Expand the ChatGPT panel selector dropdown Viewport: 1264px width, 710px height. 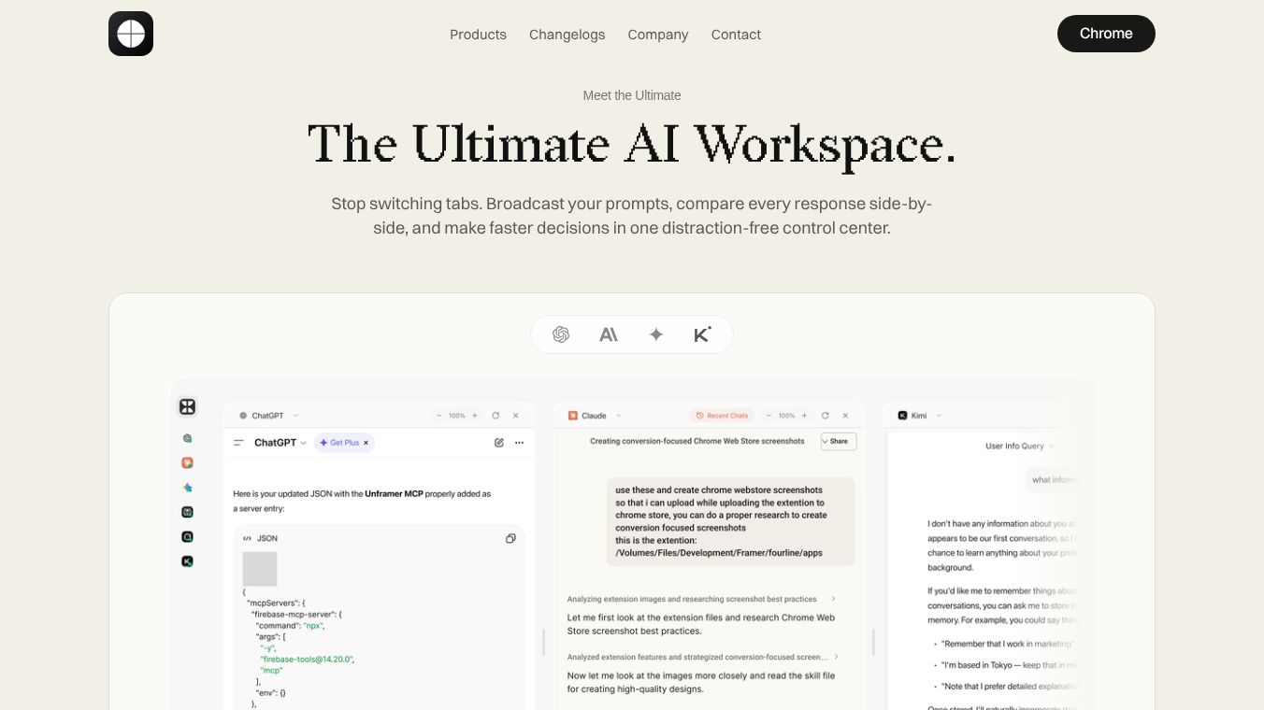296,416
